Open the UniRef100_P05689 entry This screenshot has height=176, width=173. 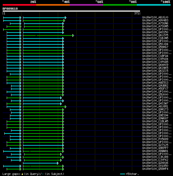(x=155, y=139)
